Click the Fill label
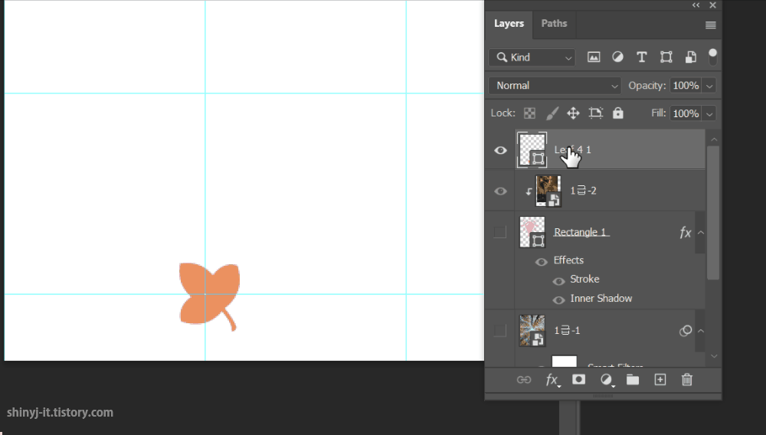 coord(659,113)
